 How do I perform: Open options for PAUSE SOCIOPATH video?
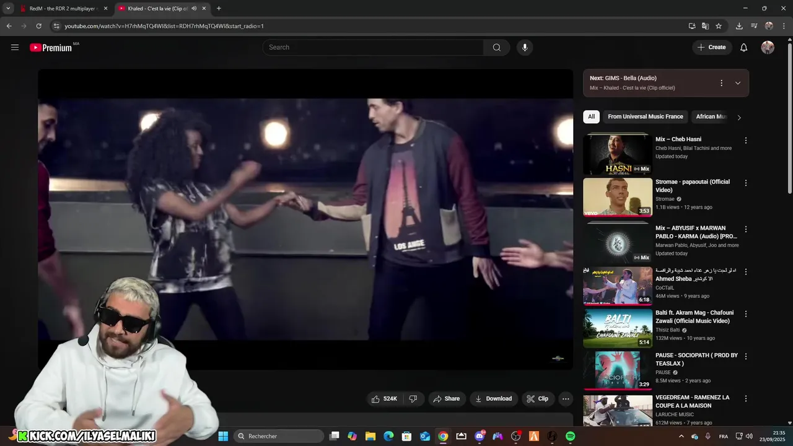[746, 356]
